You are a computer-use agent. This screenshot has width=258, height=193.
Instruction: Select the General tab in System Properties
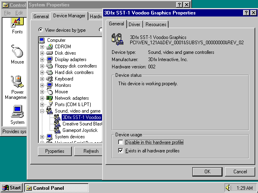[x=41, y=16]
